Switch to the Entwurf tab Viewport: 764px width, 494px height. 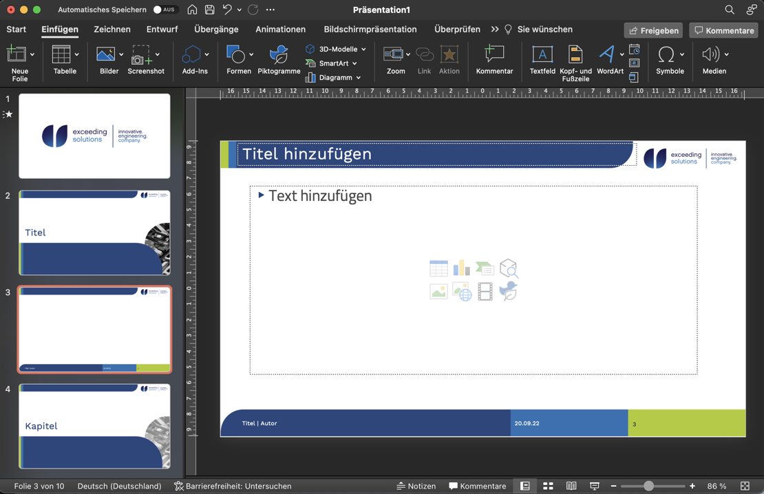click(x=162, y=30)
